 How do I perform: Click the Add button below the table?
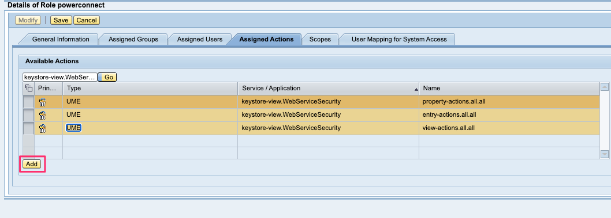pyautogui.click(x=32, y=164)
